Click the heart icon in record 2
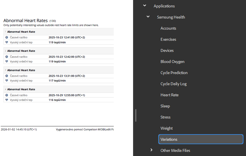The width and height of the screenshot is (246, 156). pos(7,61)
